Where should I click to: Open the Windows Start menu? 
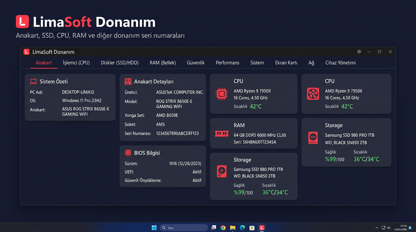(x=154, y=227)
